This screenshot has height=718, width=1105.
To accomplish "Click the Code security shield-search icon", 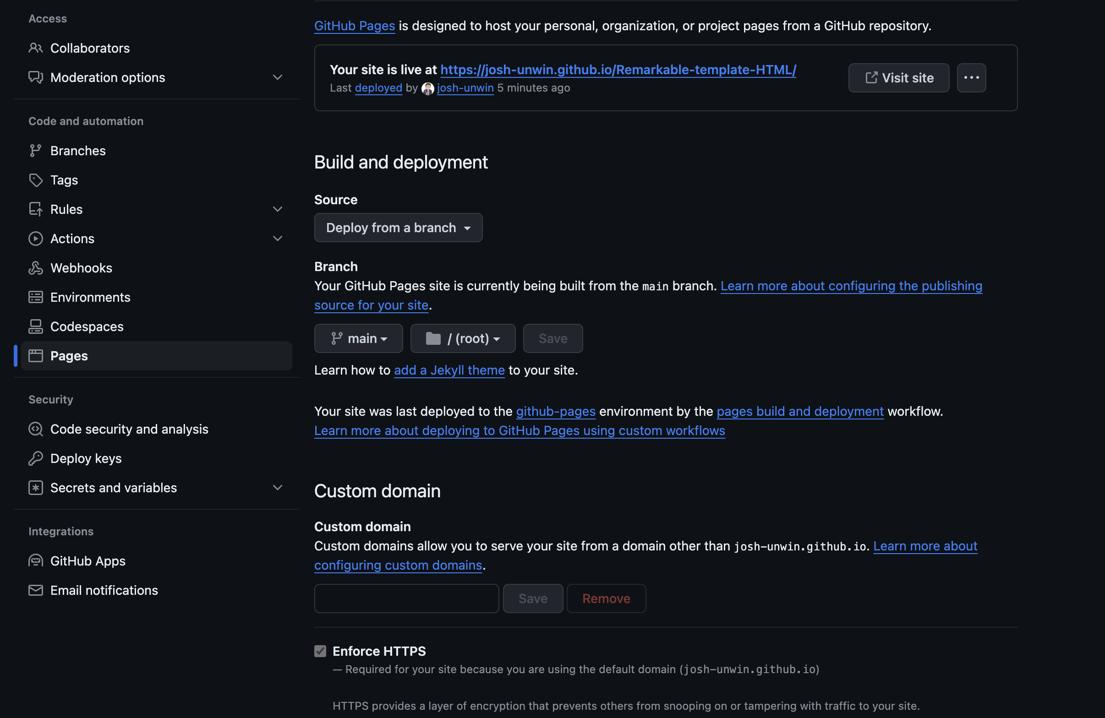I will click(x=36, y=429).
